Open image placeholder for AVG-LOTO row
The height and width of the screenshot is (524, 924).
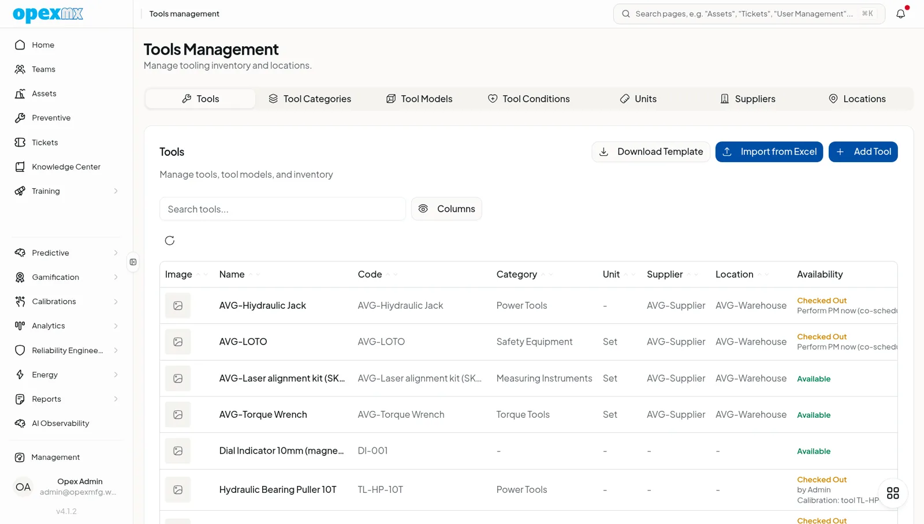pyautogui.click(x=178, y=342)
